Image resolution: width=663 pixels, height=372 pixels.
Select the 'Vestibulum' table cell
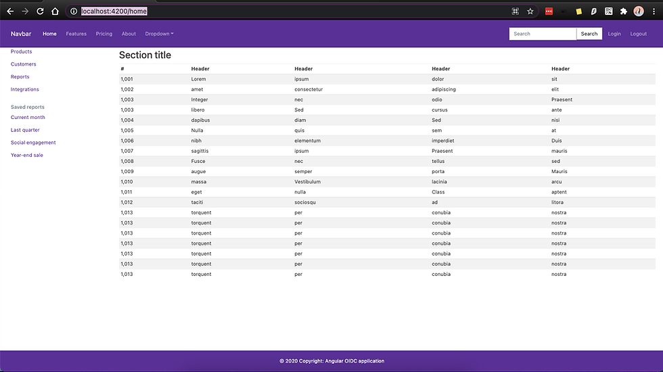[x=307, y=182]
